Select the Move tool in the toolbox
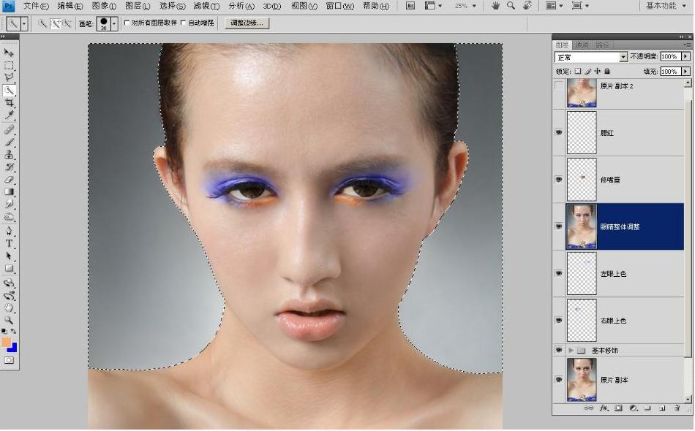Screen dimensions: 695x431 click(9, 53)
